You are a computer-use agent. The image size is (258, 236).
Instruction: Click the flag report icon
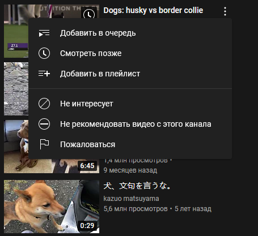44,144
